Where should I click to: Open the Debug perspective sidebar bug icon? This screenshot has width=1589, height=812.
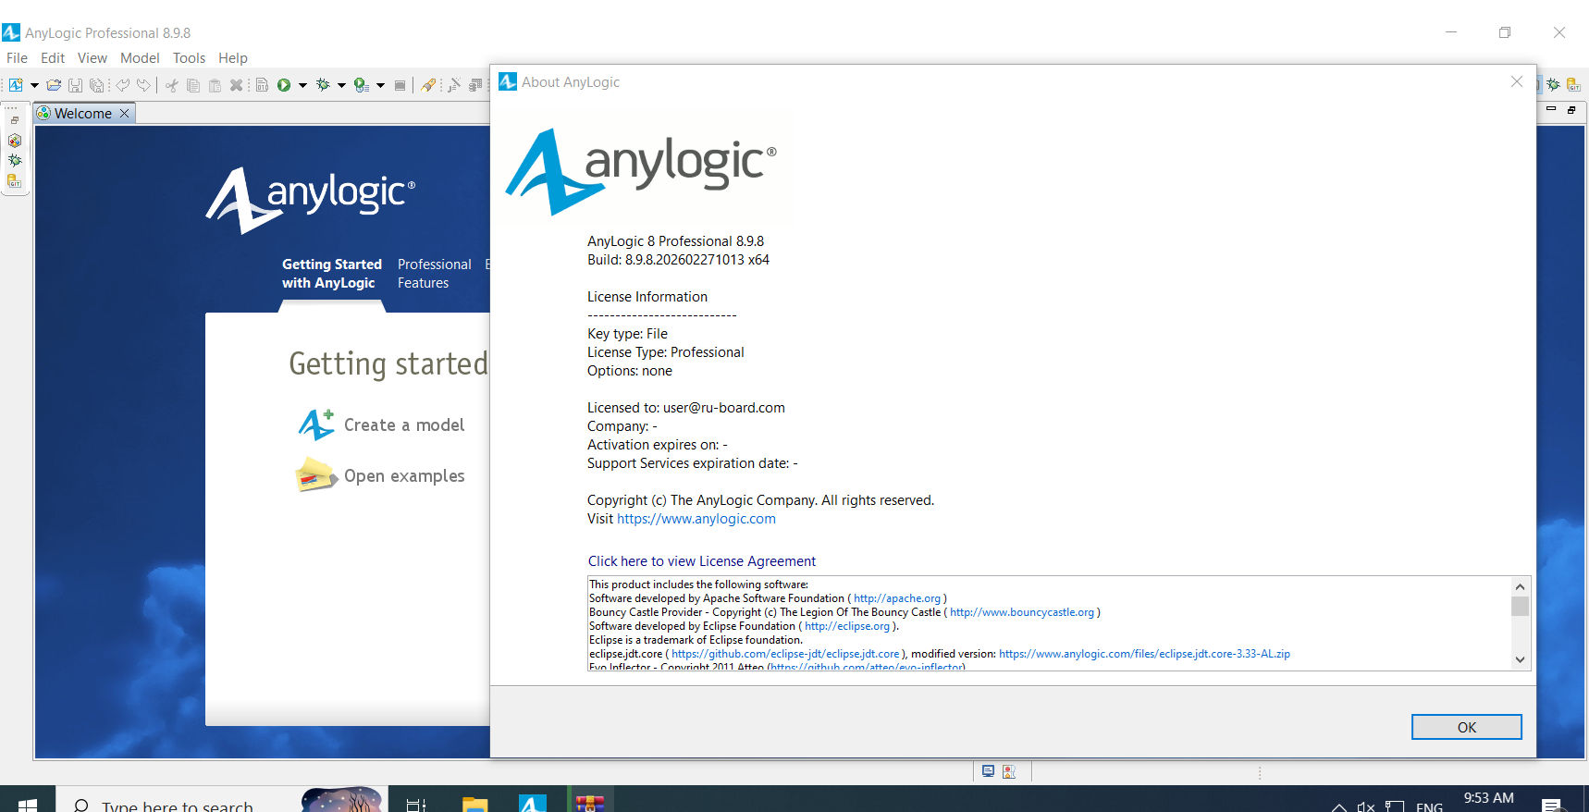[15, 160]
